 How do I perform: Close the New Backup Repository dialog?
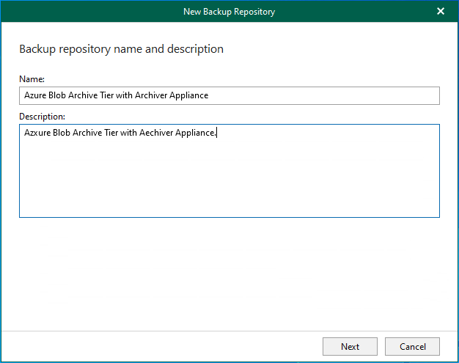[441, 11]
